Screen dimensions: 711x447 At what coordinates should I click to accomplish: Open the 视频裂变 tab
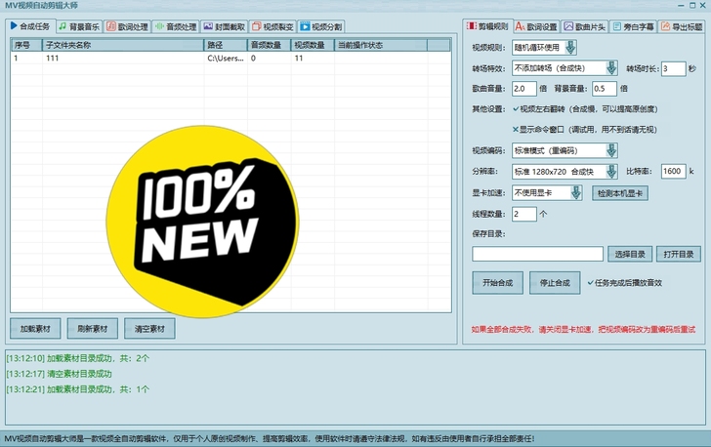(272, 26)
